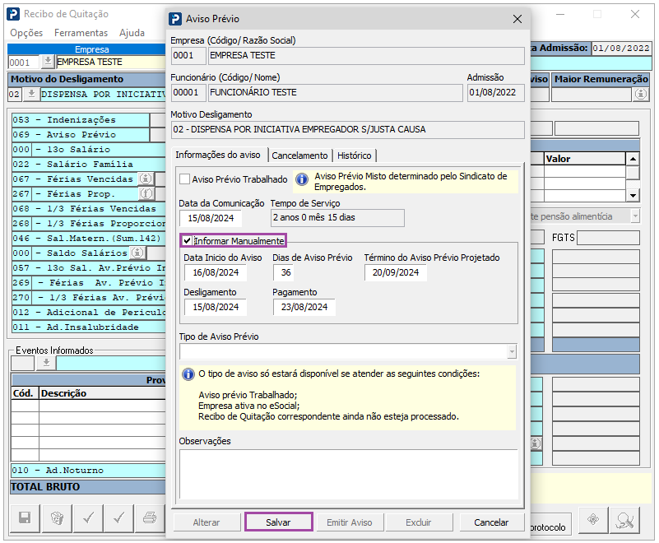This screenshot has width=659, height=543.
Task: Click the Salvar button
Action: 278,522
